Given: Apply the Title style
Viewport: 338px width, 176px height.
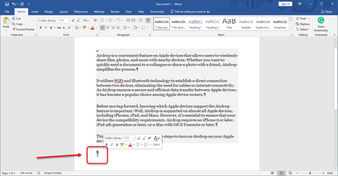Looking at the screenshot, I should click(x=229, y=24).
